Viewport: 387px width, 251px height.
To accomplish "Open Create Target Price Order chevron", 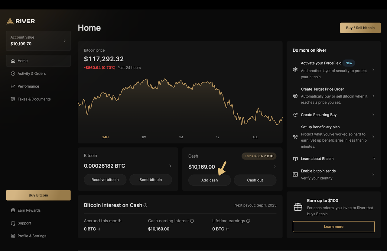I will click(x=373, y=96).
